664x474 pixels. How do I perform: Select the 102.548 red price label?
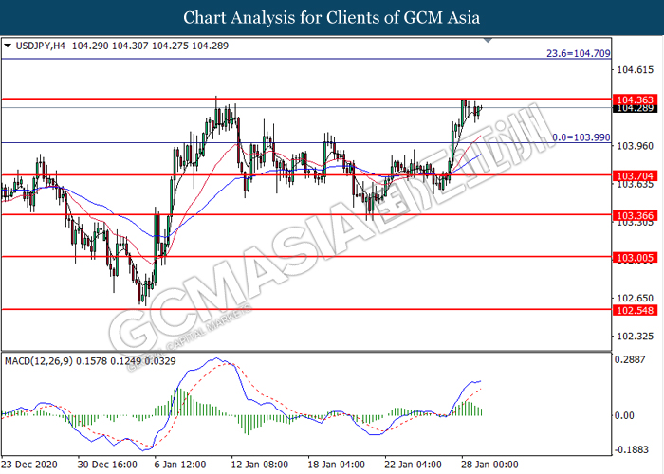[635, 310]
